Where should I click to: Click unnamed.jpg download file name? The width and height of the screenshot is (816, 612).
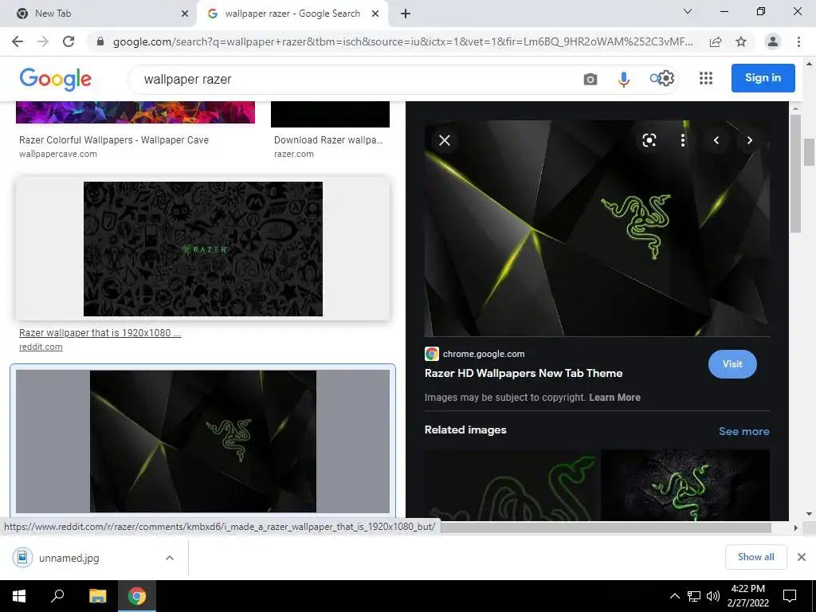[x=69, y=558]
